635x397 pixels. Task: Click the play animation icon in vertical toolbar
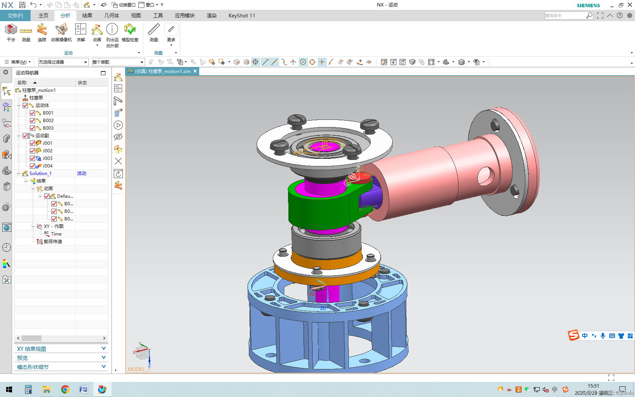point(118,125)
